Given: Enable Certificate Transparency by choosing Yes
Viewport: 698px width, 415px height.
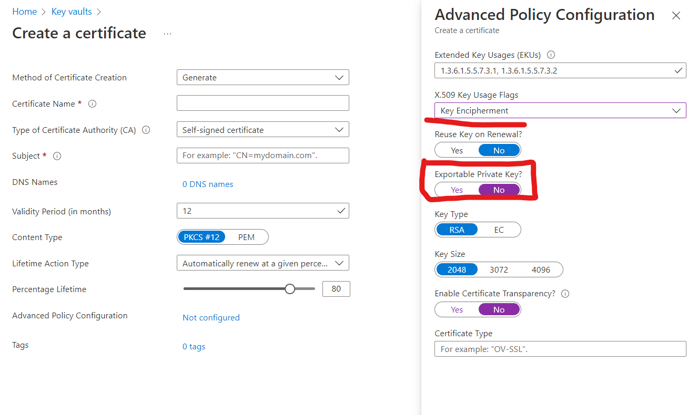Looking at the screenshot, I should [457, 309].
